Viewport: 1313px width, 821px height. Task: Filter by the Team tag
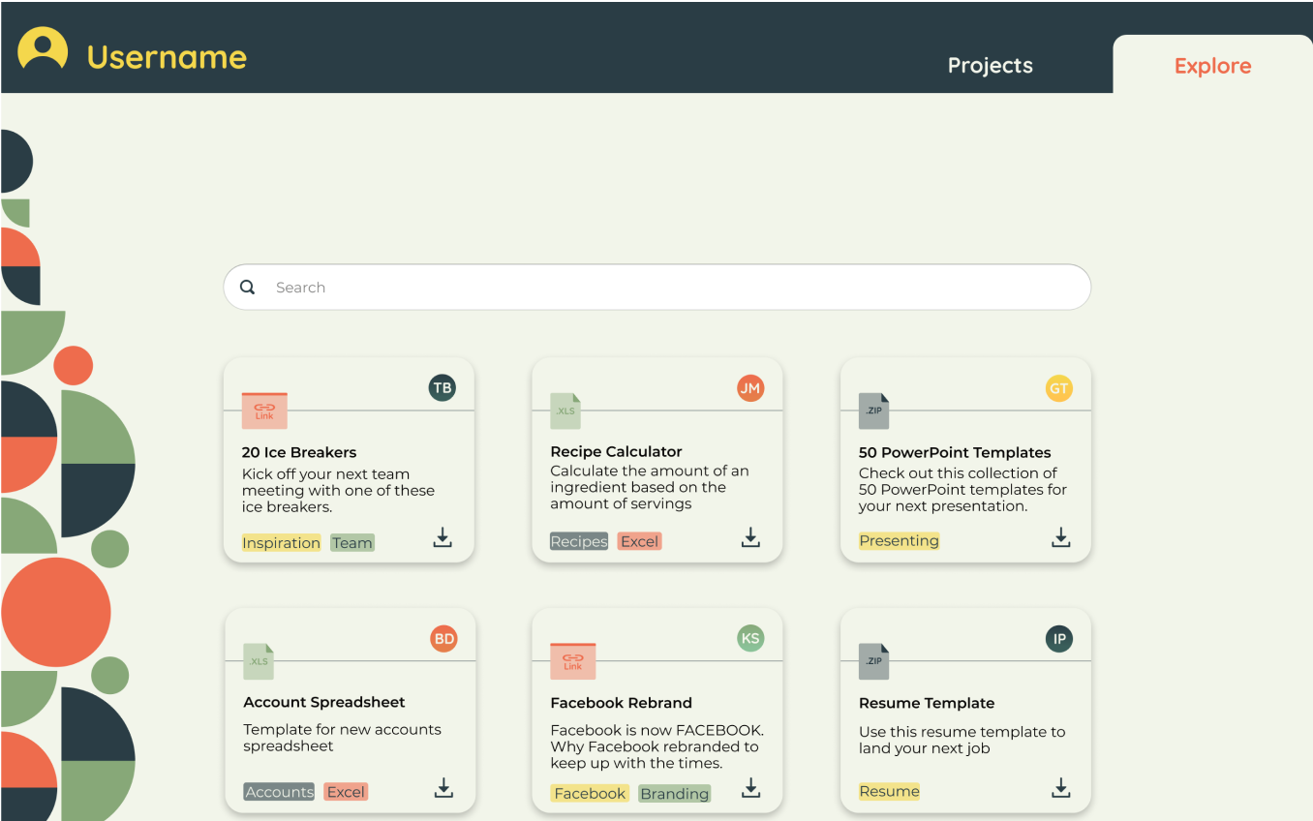(351, 543)
